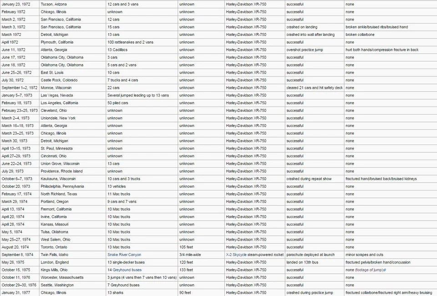Select 'Castle Rock, Colorado' cell
This screenshot has height=296, width=437.
pos(72,80)
